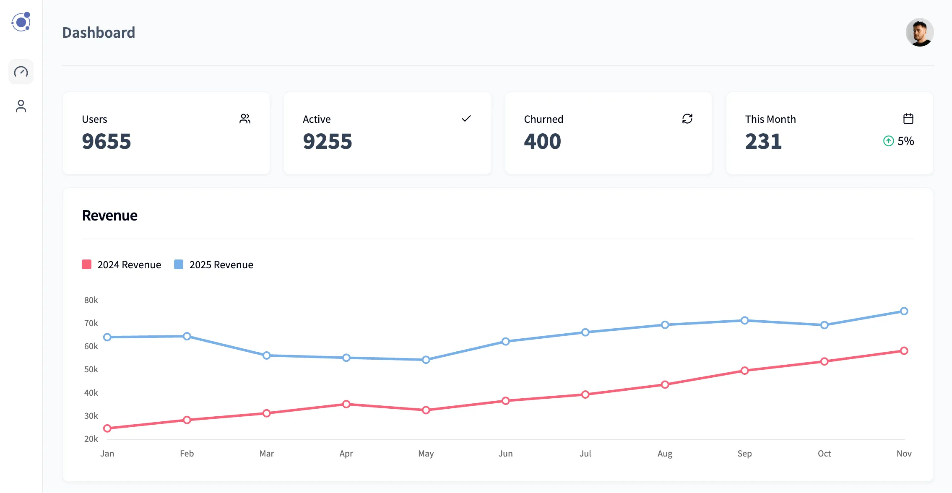Toggle the 2024 Revenue legend swatch
The image size is (952, 493).
[87, 265]
